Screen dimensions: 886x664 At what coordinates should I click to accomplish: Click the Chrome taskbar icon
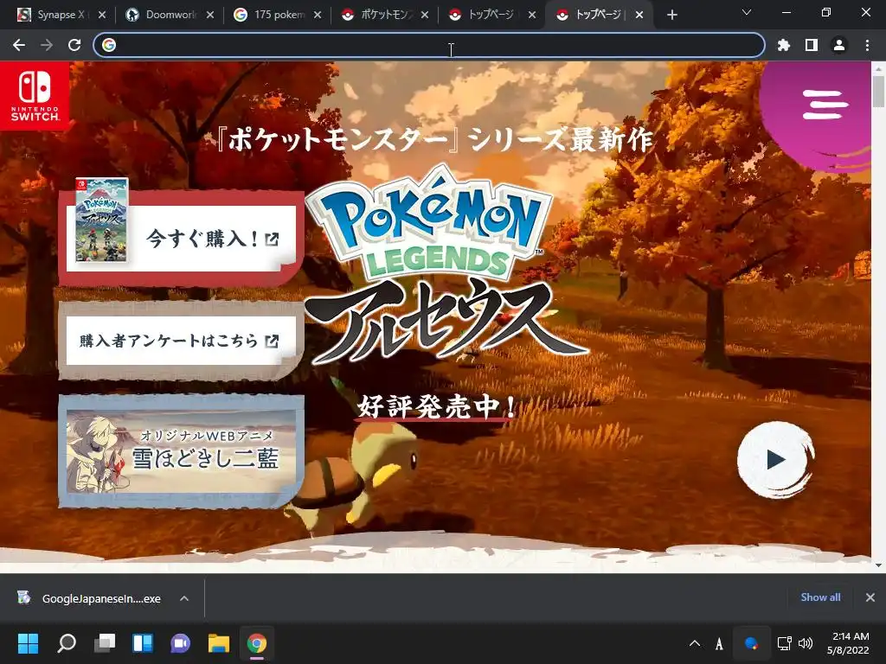(256, 643)
